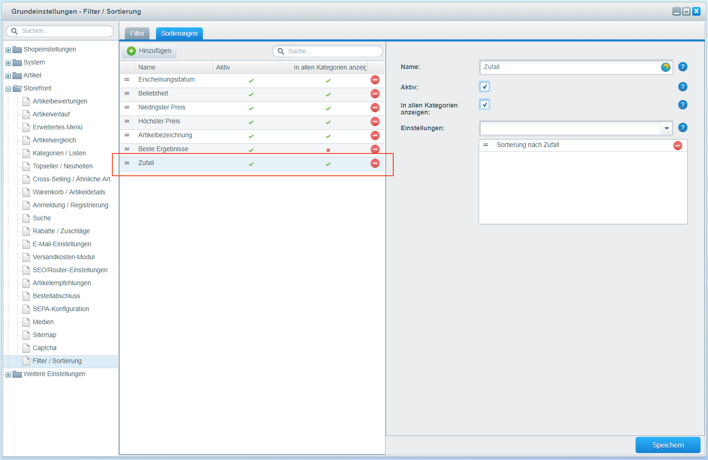
Task: Open SEO/Router-Einstellungen in the tree
Action: (70, 270)
